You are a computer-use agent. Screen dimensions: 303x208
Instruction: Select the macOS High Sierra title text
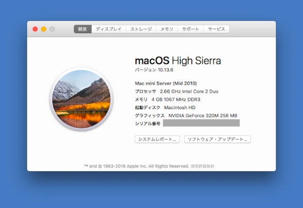(178, 61)
